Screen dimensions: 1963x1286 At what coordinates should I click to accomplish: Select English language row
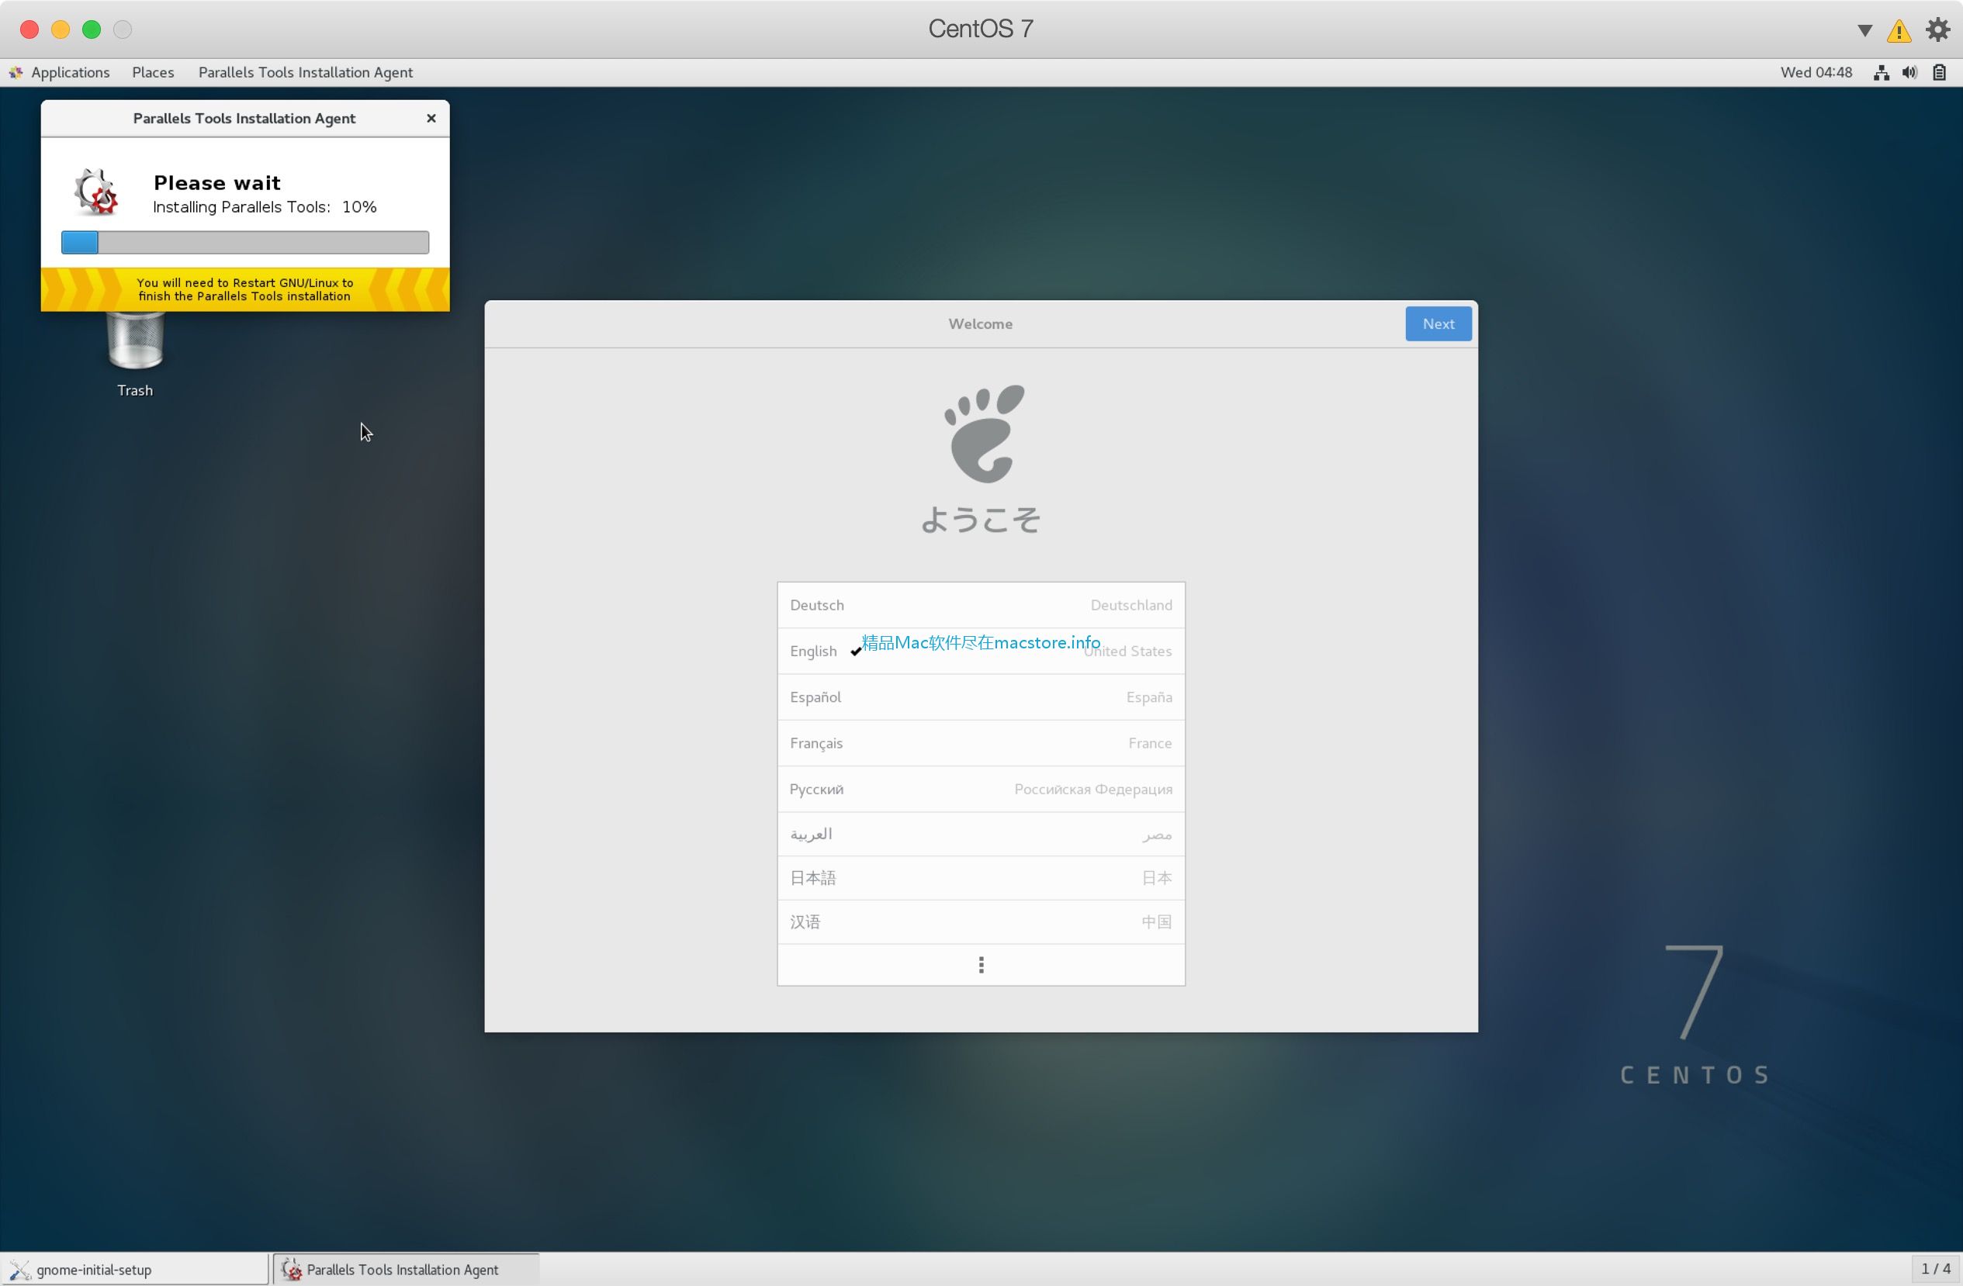point(981,652)
